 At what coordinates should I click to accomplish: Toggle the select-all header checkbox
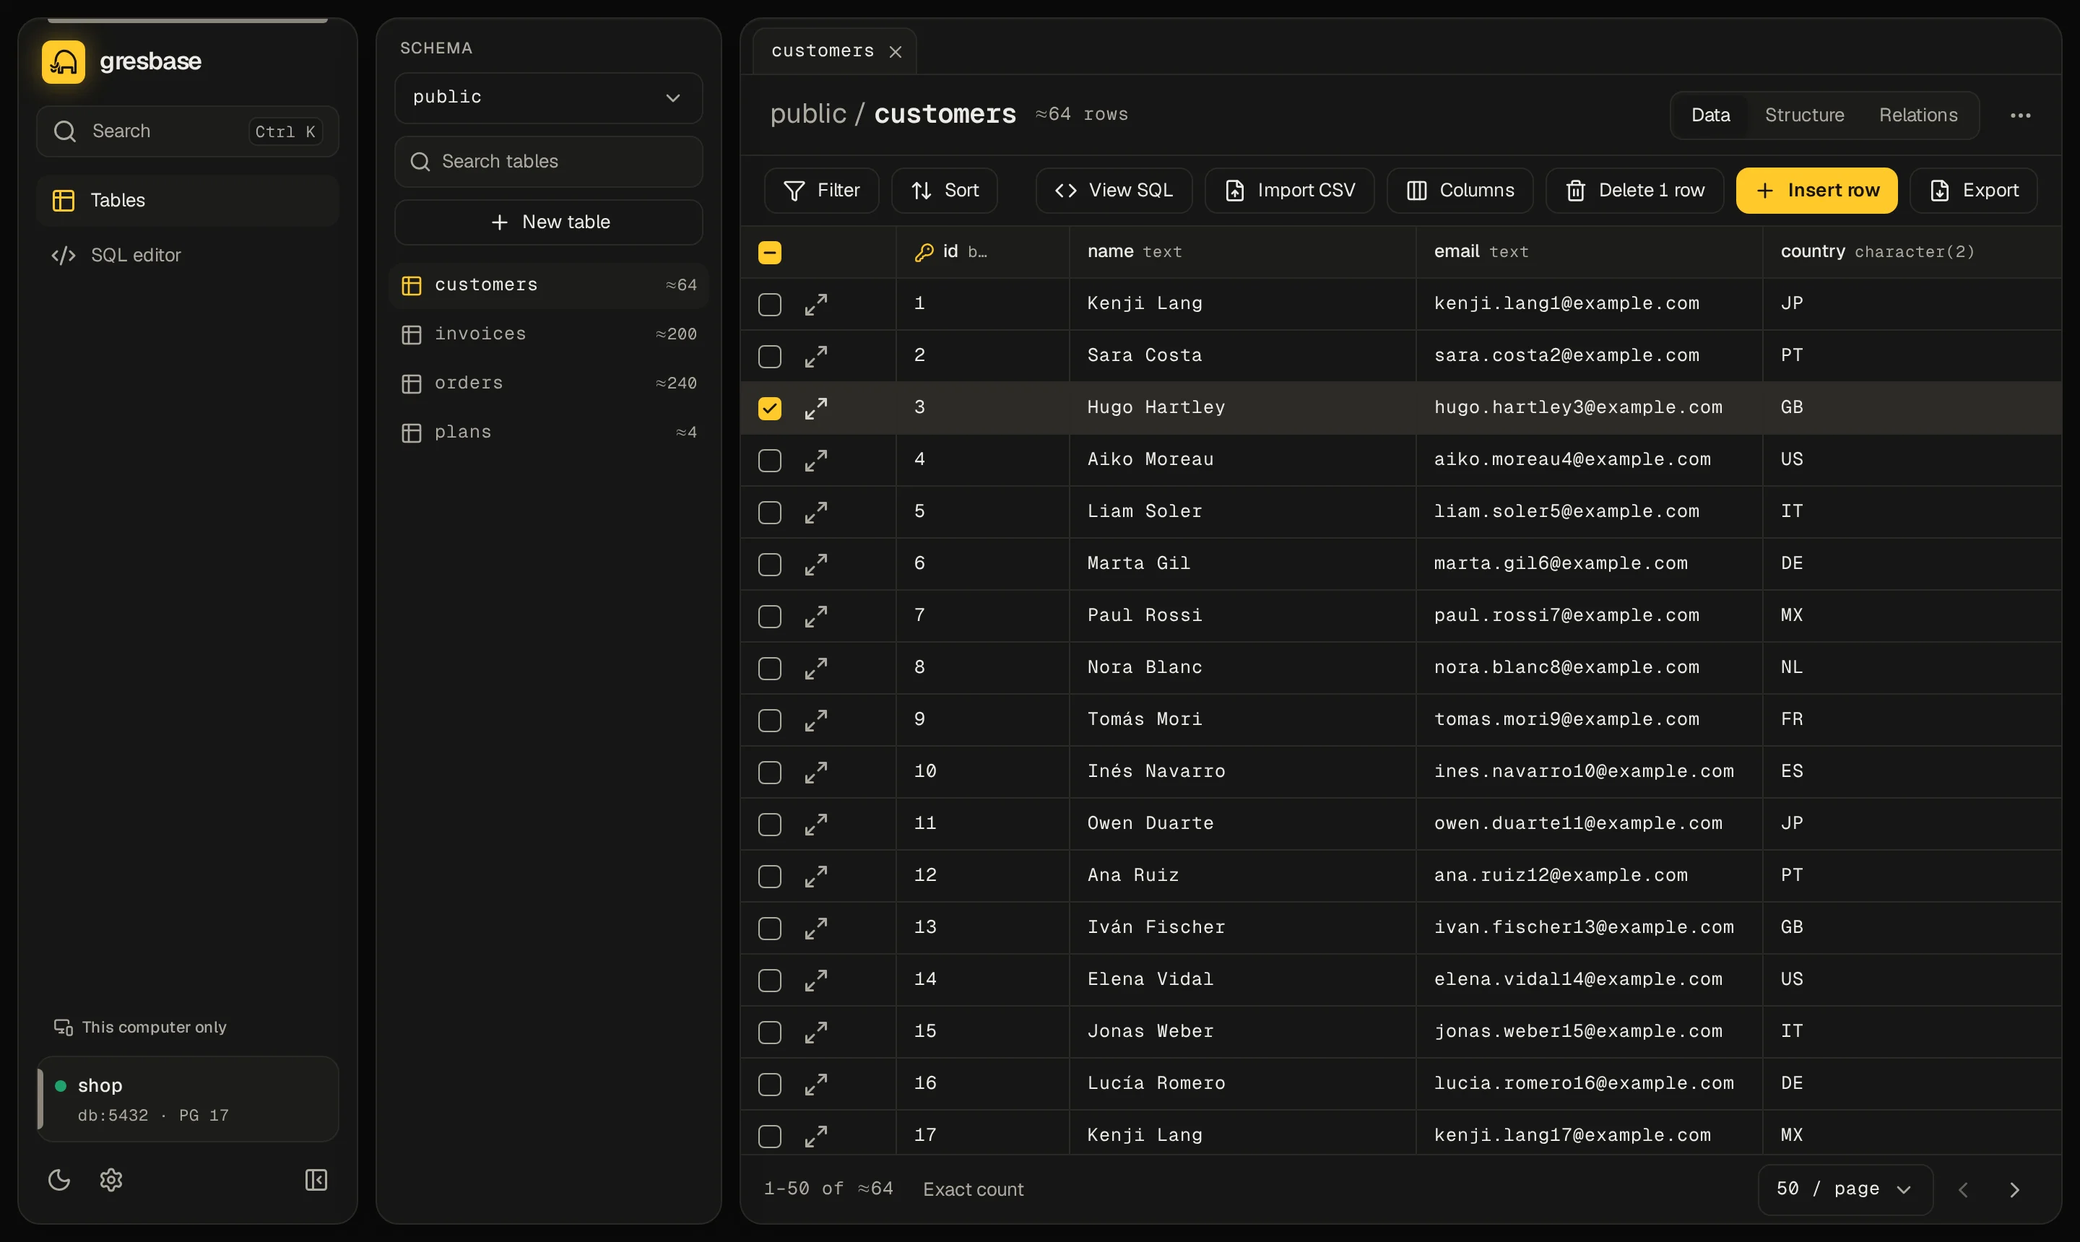coord(769,252)
